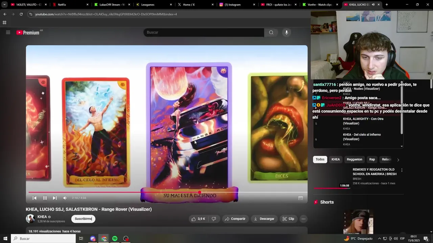The height and width of the screenshot is (243, 433).
Task: Open the browser apps grid shortcut
Action: pyautogui.click(x=4, y=23)
